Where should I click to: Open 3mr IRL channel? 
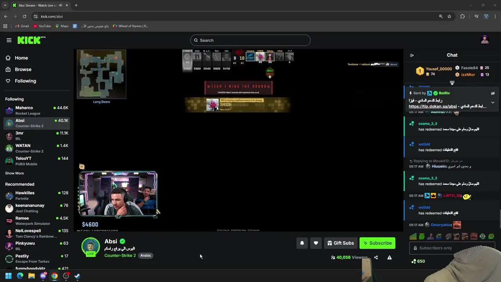(37, 136)
